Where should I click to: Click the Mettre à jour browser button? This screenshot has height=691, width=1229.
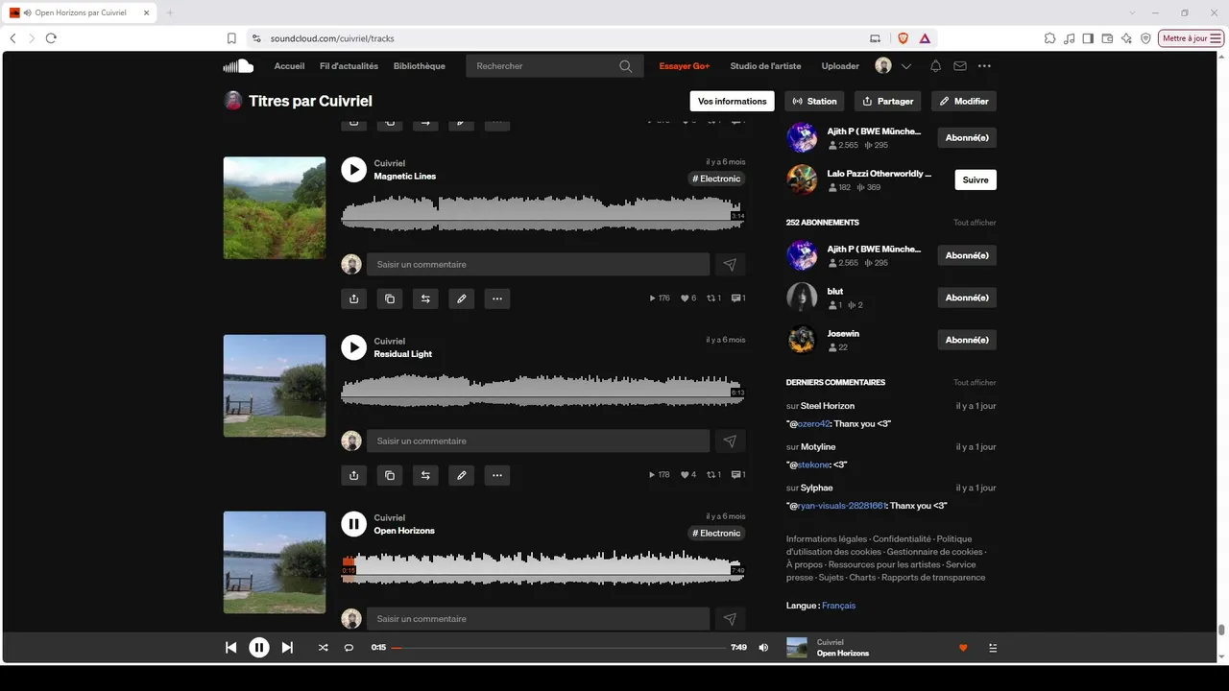1192,38
